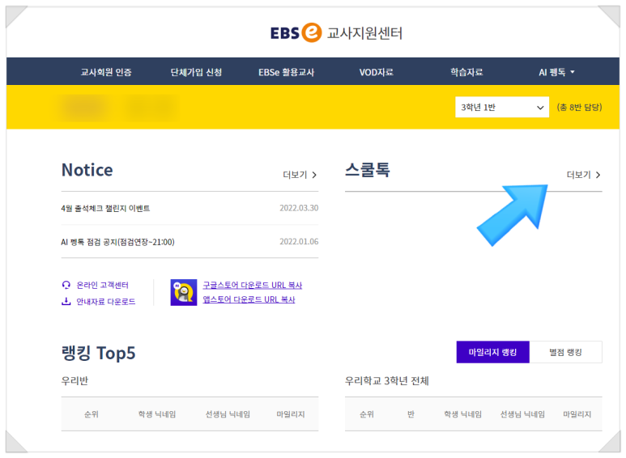This screenshot has height=458, width=626.
Task: Copy the 앱스토어 다운로드 URL
Action: [249, 299]
